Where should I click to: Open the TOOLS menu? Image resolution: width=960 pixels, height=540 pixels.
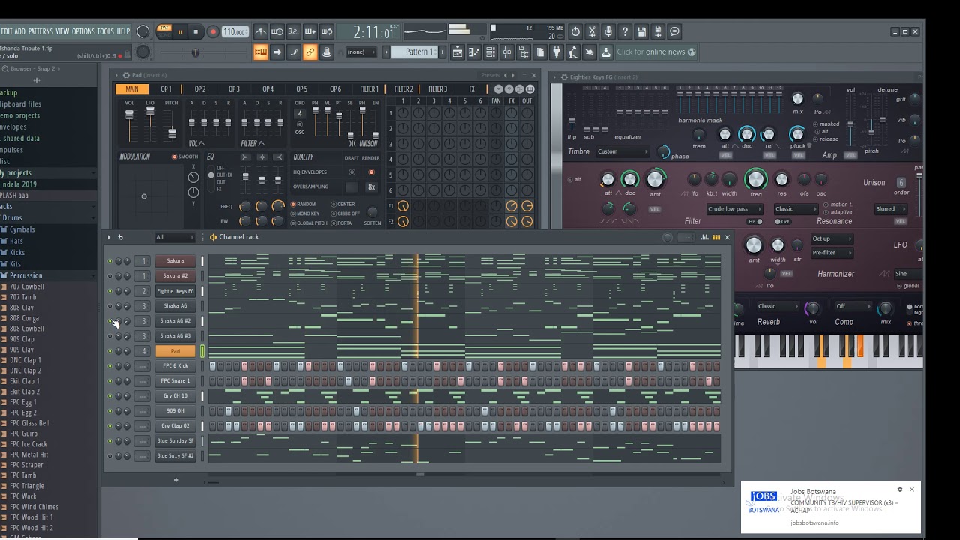[x=106, y=31]
